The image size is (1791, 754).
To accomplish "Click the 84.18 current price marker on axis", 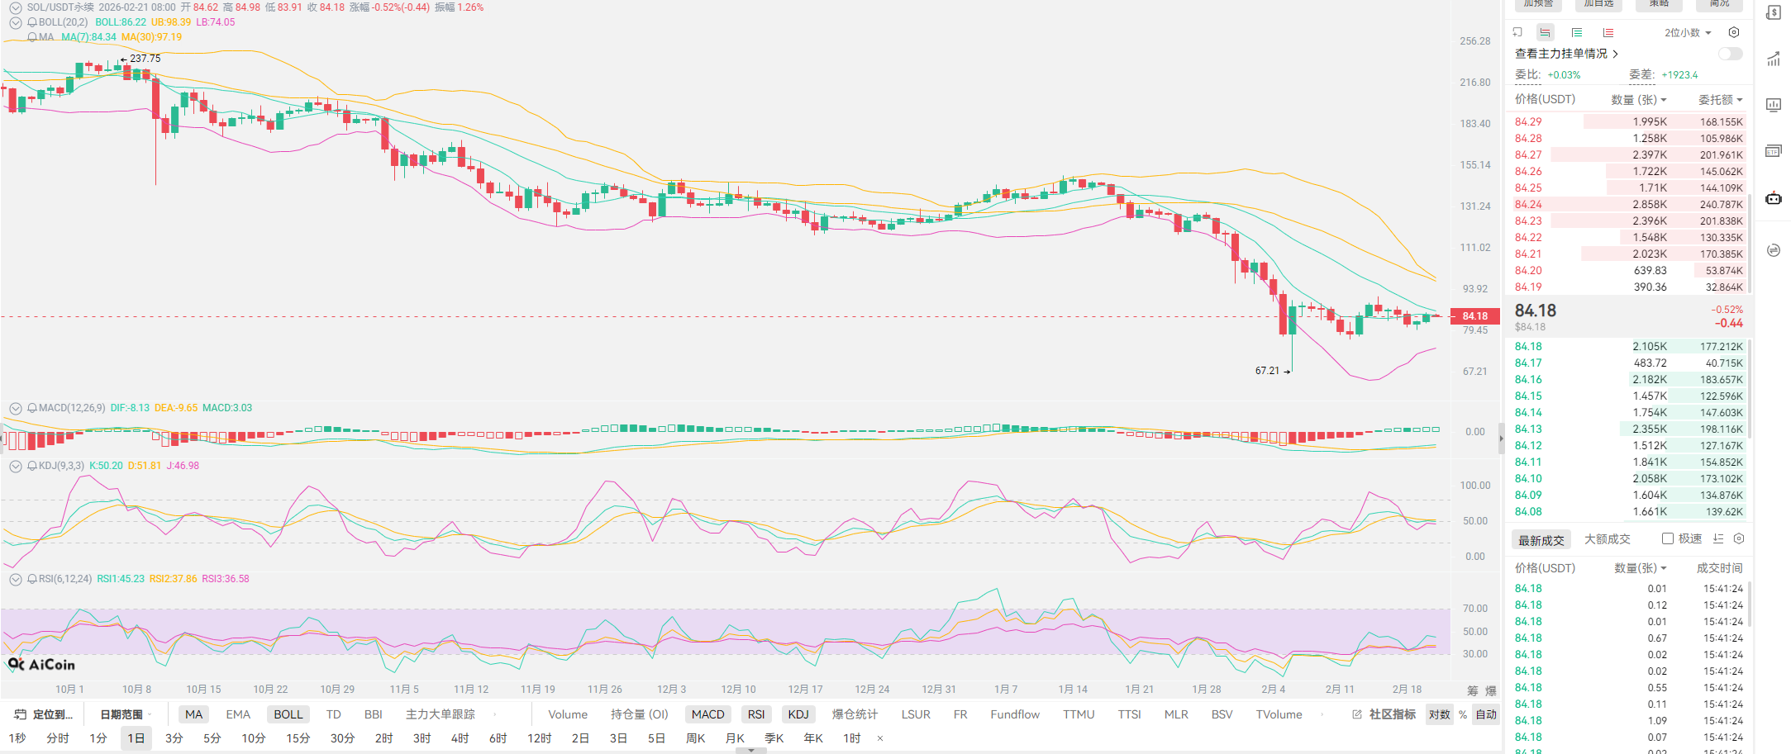I will click(1474, 316).
